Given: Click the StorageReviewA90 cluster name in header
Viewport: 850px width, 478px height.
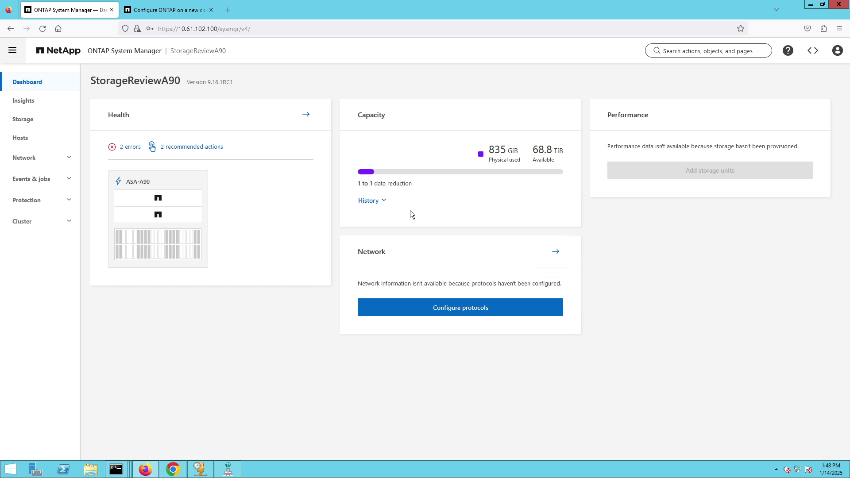Looking at the screenshot, I should tap(198, 50).
